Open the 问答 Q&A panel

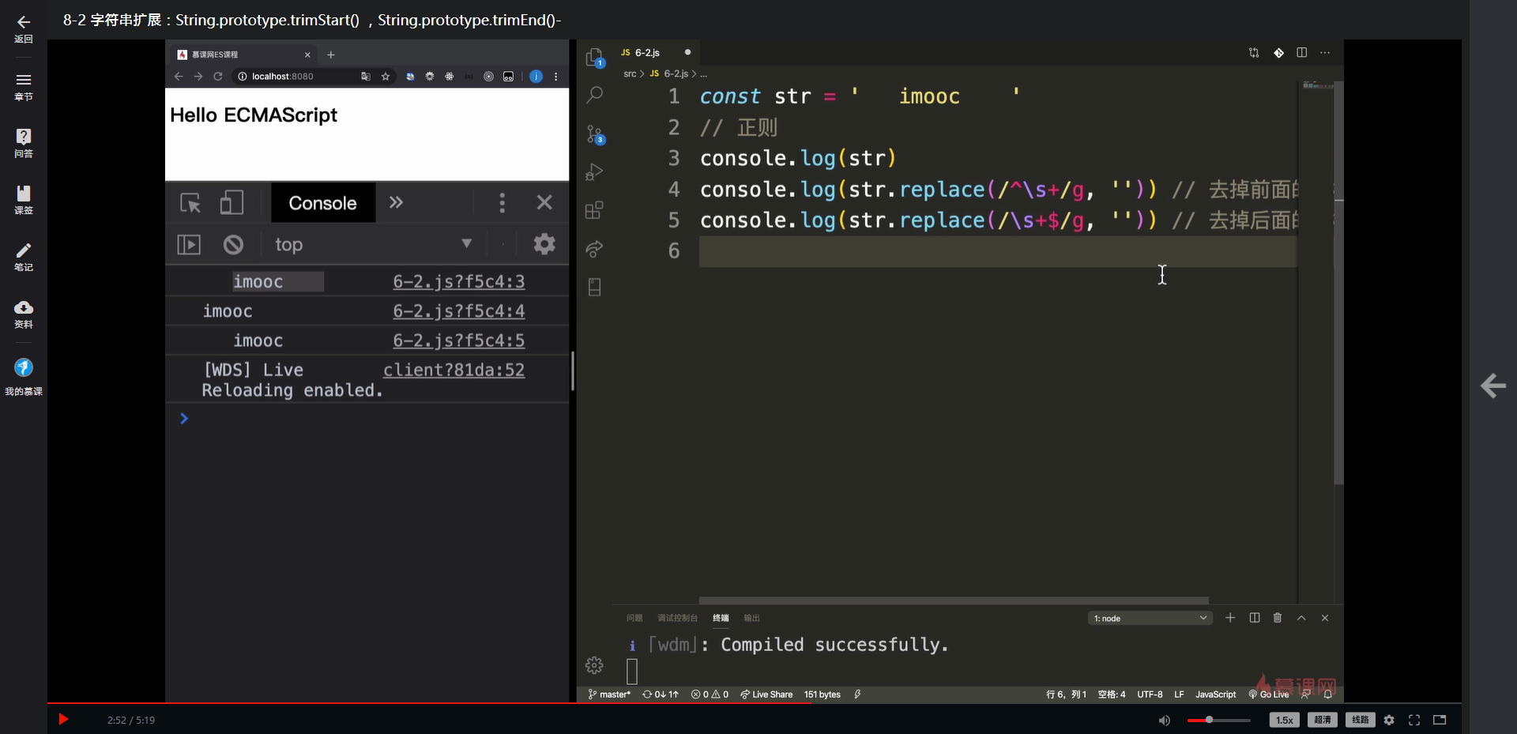(x=24, y=143)
